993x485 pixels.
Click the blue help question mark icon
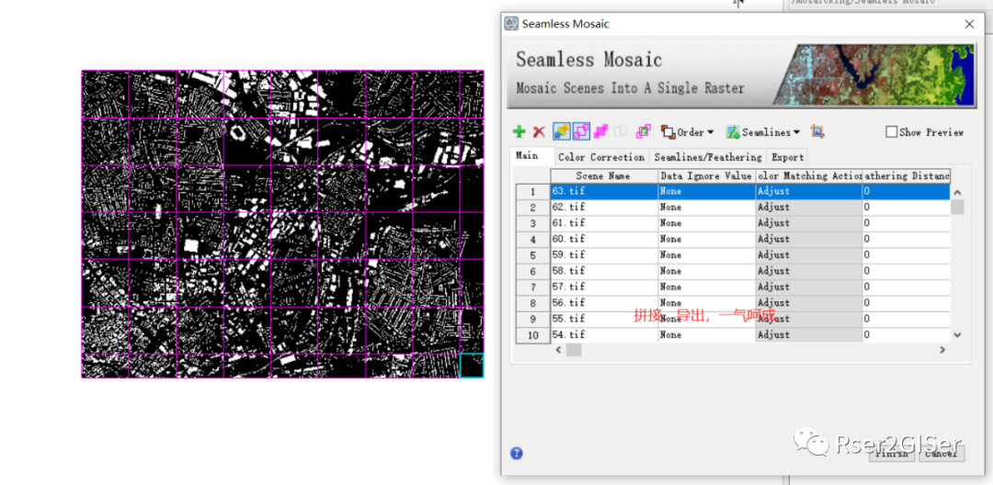tap(517, 453)
